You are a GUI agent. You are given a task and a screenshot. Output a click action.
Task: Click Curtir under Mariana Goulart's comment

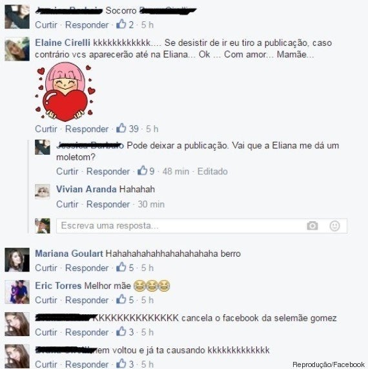click(46, 268)
